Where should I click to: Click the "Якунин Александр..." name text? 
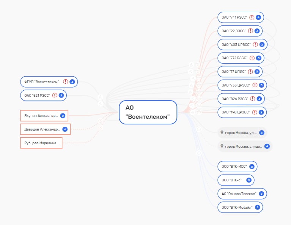(x=41, y=116)
